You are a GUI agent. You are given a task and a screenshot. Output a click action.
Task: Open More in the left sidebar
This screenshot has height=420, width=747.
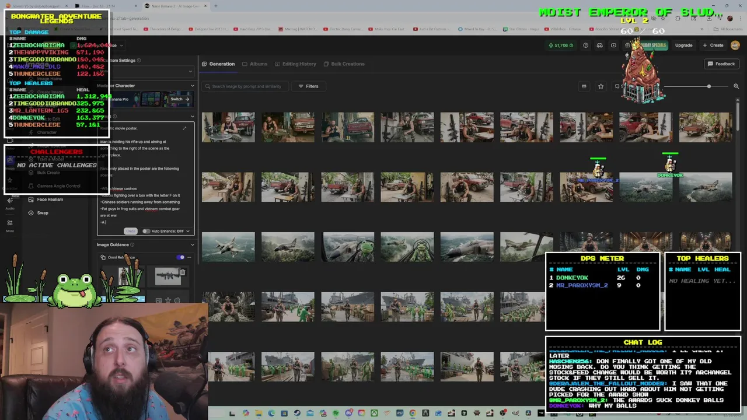click(10, 226)
